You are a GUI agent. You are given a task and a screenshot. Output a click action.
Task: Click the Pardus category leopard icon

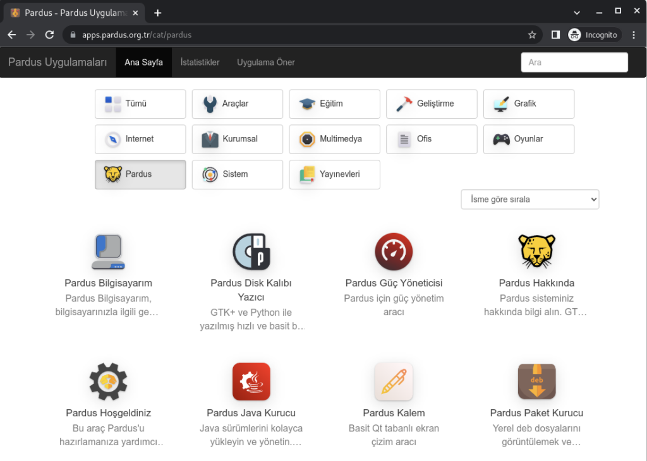tap(112, 174)
